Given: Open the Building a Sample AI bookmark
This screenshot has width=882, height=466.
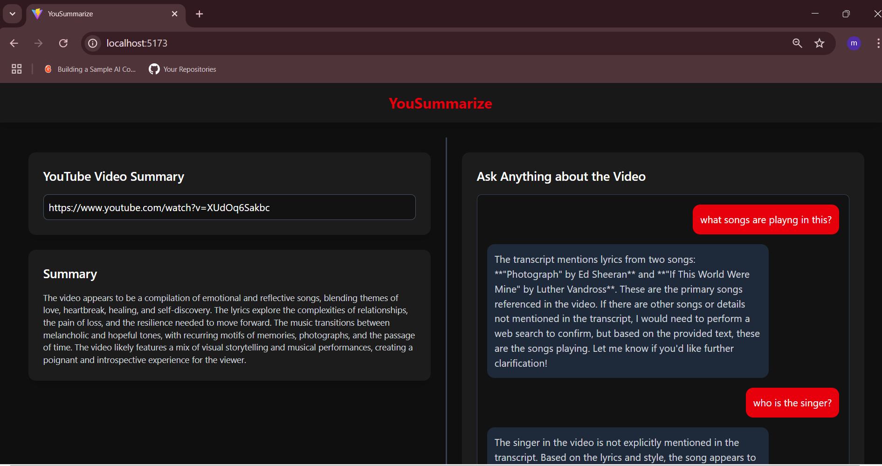Looking at the screenshot, I should click(x=90, y=69).
